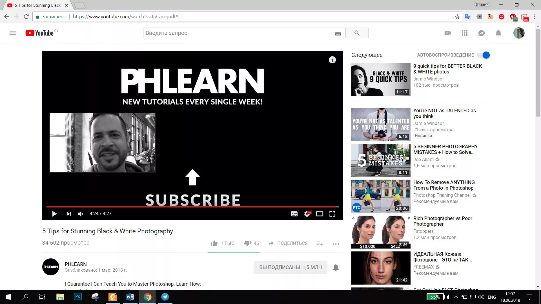Mute the video volume
Screen dimensions: 541x304
tap(81, 214)
